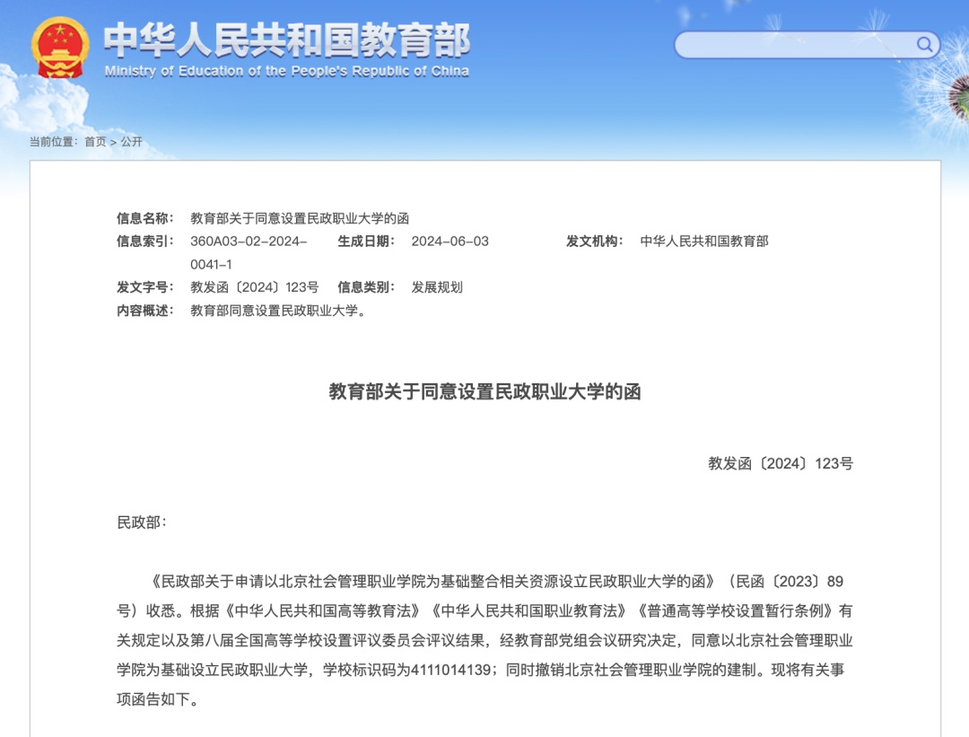Open the 公开 breadcrumb link
This screenshot has width=969, height=737.
click(x=131, y=142)
